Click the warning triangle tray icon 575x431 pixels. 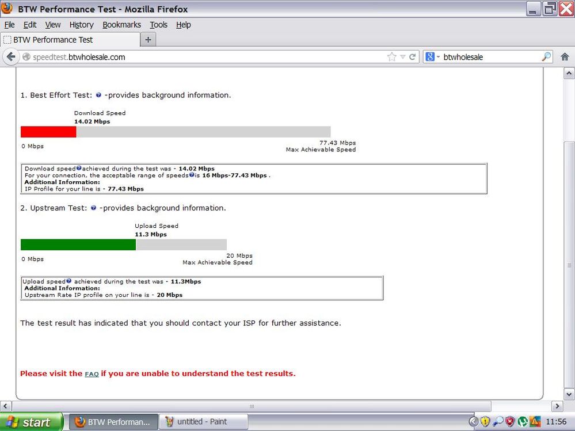[535, 422]
